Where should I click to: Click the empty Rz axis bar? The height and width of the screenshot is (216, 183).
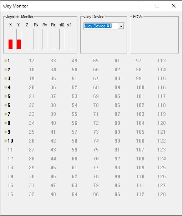pyautogui.click(x=53, y=39)
